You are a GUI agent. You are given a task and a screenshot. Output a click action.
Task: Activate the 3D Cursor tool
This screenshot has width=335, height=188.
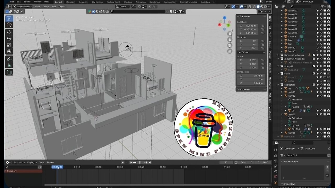coord(9,25)
